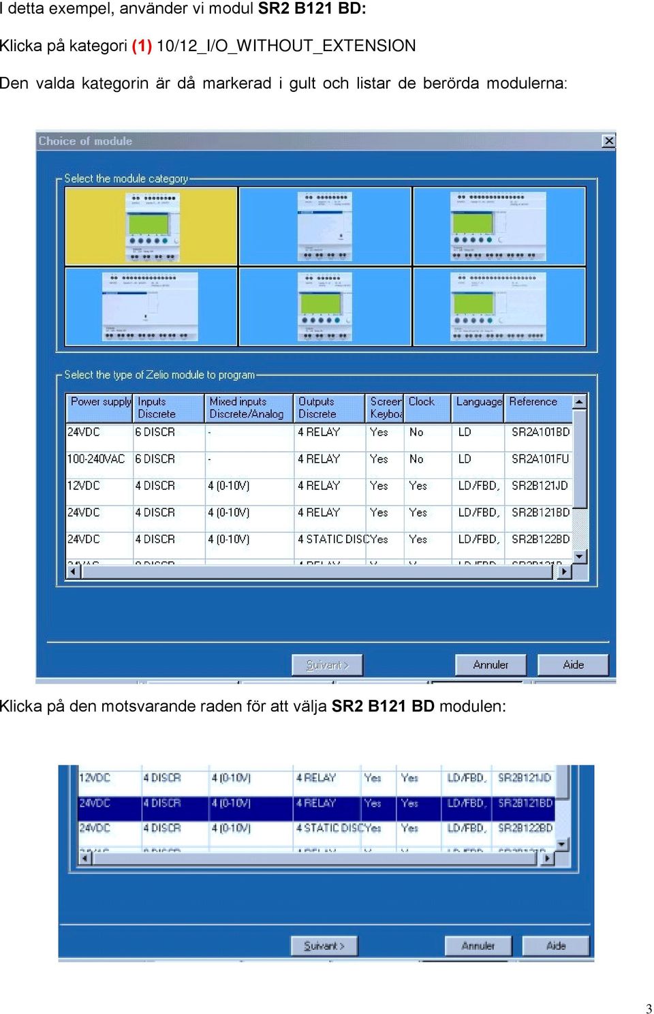Choose the top-middle module category without display

(325, 226)
